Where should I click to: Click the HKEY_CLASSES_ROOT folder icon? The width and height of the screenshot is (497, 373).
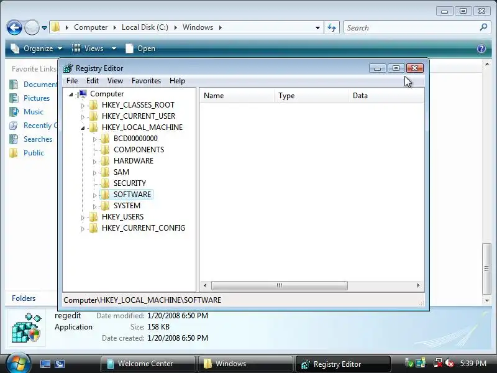(94, 105)
